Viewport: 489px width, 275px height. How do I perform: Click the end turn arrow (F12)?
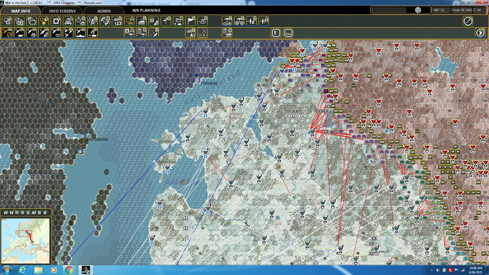480,33
